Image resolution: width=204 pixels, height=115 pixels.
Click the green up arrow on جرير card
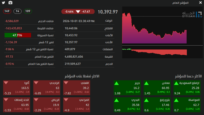pyautogui.click(x=116, y=83)
